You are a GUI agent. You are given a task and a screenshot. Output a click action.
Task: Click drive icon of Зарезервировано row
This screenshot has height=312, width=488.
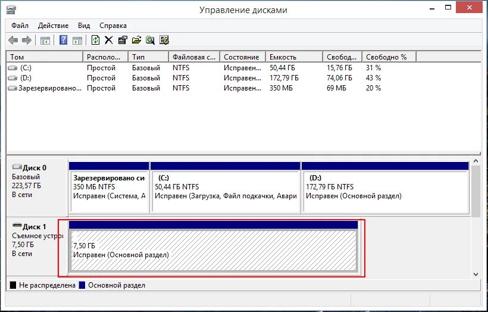pyautogui.click(x=12, y=88)
